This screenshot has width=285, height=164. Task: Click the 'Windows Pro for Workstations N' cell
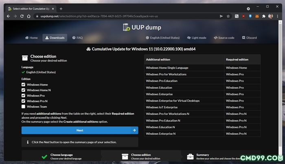click(184, 114)
